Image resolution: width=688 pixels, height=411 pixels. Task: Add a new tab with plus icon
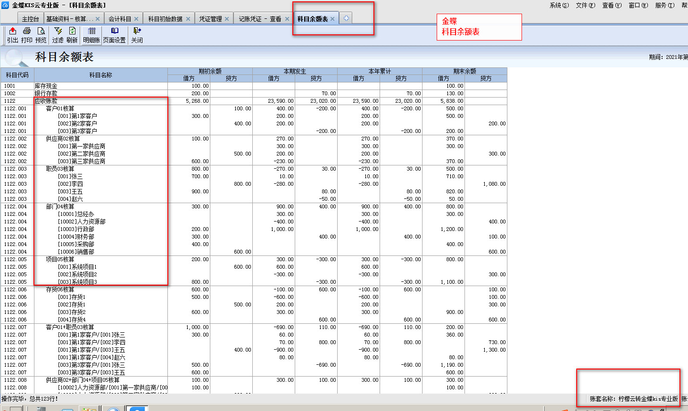coord(346,18)
